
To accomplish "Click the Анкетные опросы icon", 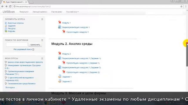I will tap(6, 23).
